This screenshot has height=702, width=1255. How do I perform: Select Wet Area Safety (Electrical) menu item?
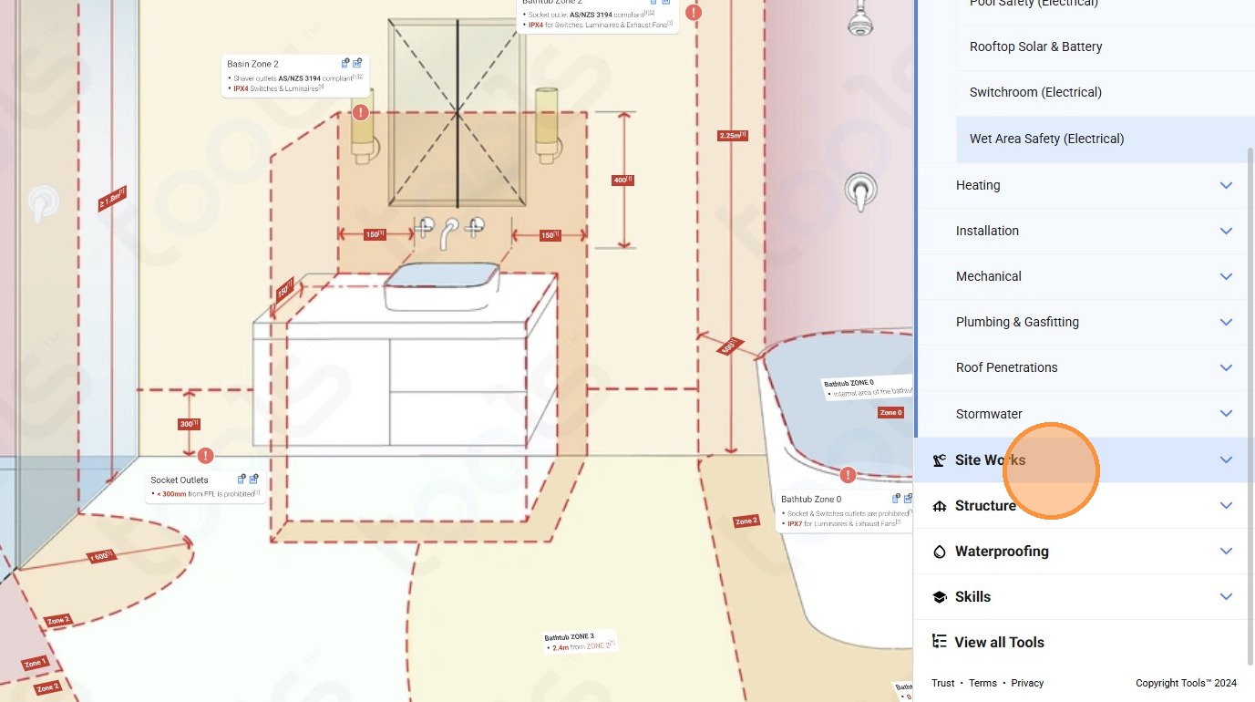(1105, 139)
